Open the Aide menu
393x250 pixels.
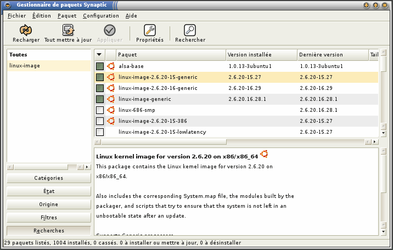point(131,16)
